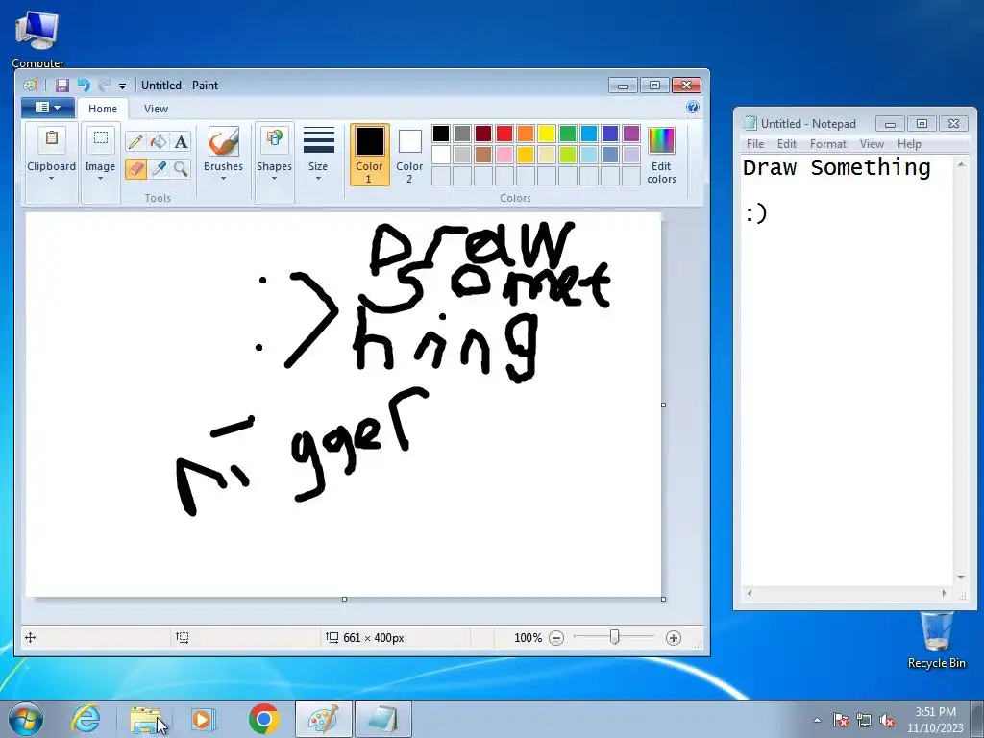
Task: Click the Edit colors rainbow icon
Action: tap(661, 140)
